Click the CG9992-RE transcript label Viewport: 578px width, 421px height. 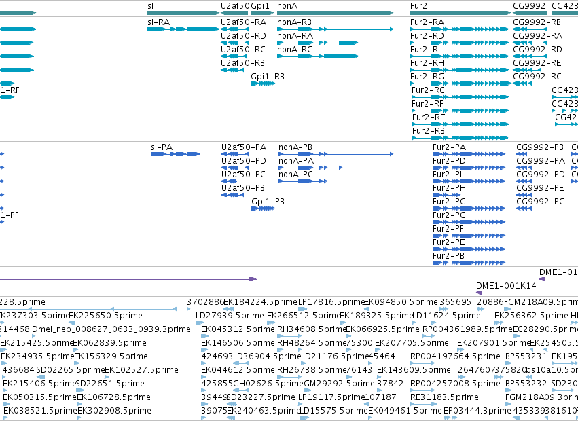click(x=537, y=63)
